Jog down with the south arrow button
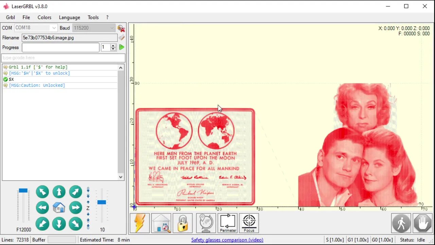 click(x=59, y=224)
